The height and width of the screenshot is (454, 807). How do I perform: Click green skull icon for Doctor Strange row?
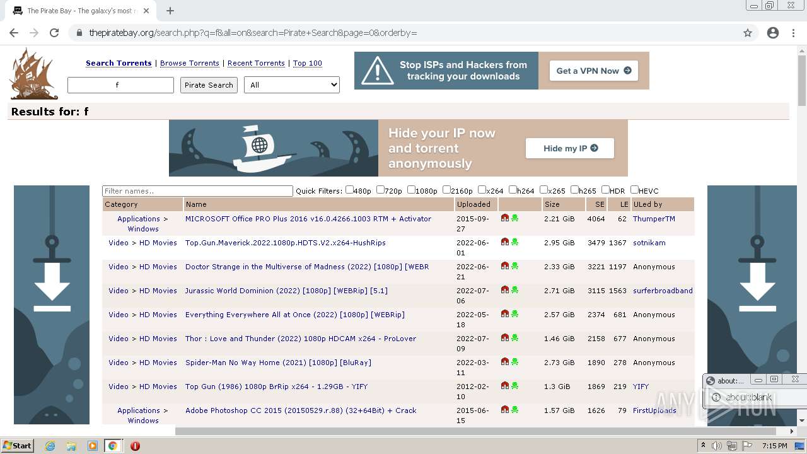(515, 266)
